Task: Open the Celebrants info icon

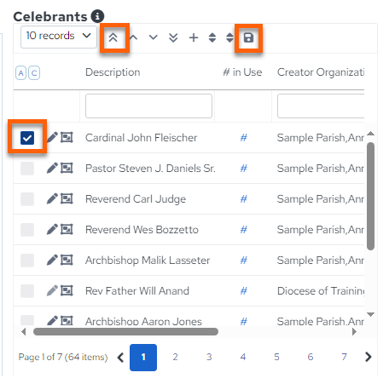Action: 97,16
